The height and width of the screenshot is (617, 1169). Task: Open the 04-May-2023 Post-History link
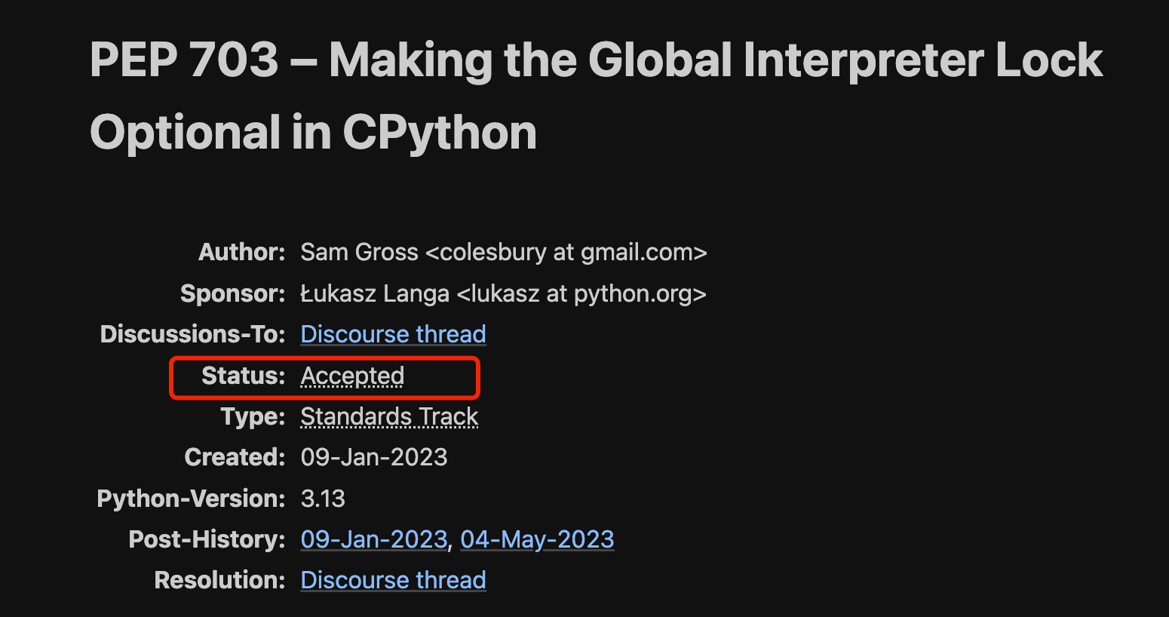537,539
